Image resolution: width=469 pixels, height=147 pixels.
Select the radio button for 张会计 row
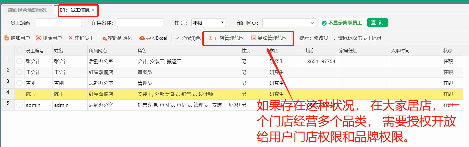19,61
